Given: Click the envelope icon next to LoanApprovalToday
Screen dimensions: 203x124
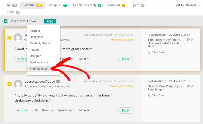Looking at the screenshot, I should pos(58,82).
